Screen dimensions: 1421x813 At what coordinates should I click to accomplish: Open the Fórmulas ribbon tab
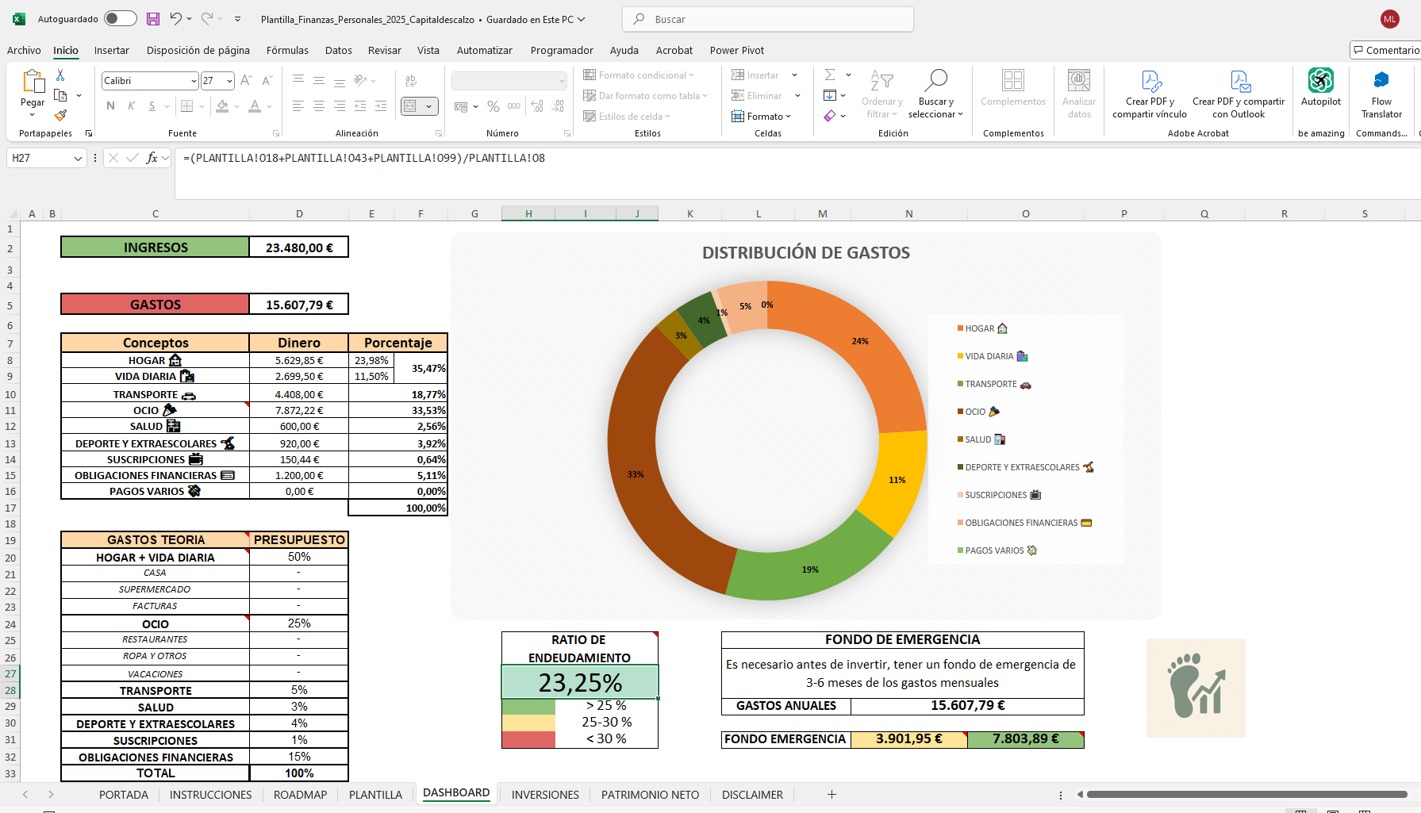coord(287,51)
